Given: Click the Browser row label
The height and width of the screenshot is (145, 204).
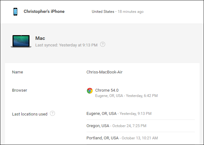Looking at the screenshot, I should (19, 90).
